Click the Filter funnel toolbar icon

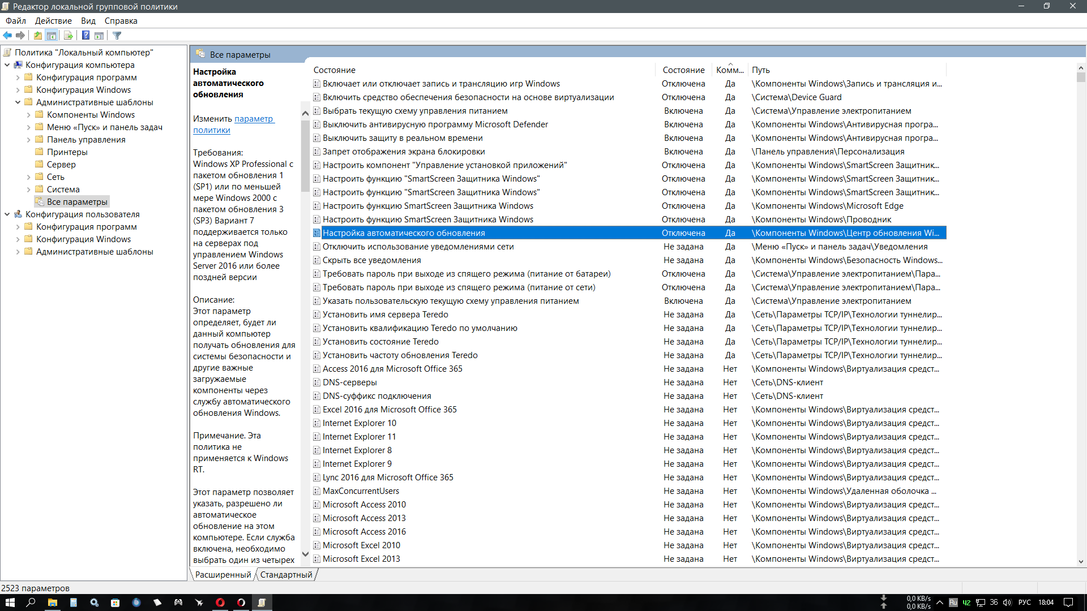[x=117, y=36]
